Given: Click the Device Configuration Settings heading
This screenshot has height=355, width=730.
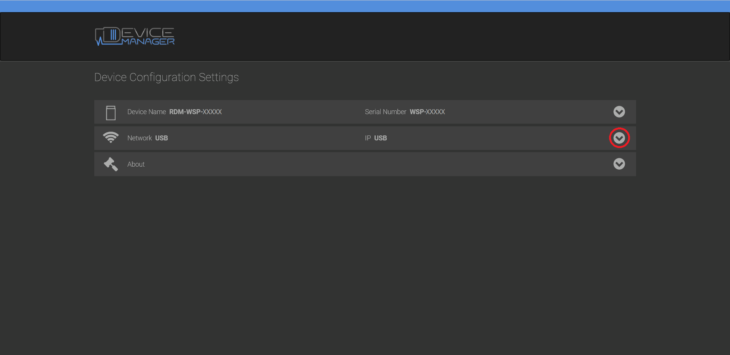Looking at the screenshot, I should 167,77.
